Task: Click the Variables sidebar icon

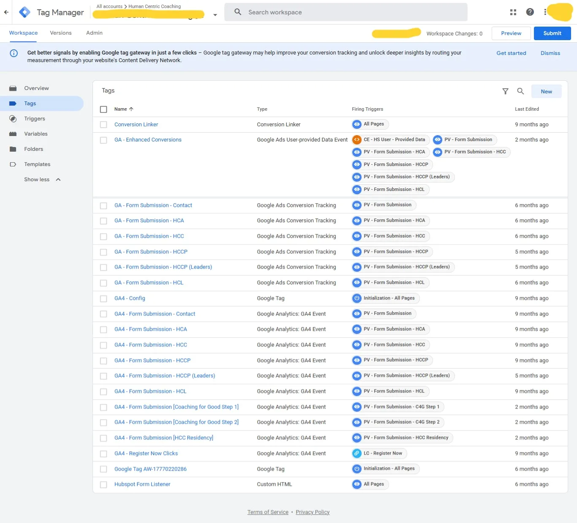Action: point(13,134)
